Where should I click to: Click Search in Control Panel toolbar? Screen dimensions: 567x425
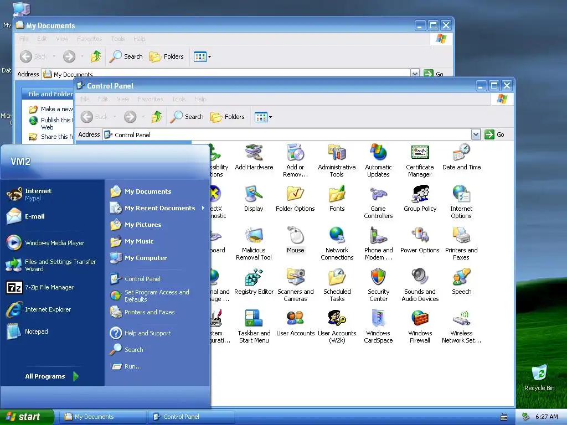point(187,117)
